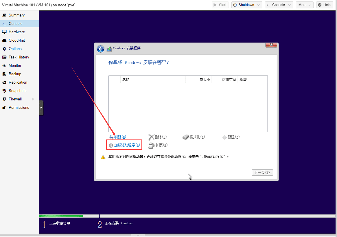The width and height of the screenshot is (337, 237).
Task: Expand the Firewall submenu arrow
Action: (x=33, y=99)
